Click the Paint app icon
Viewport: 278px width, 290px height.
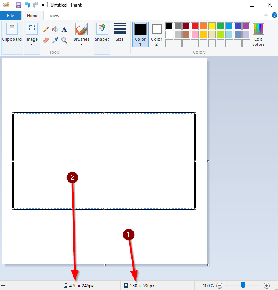5,5
